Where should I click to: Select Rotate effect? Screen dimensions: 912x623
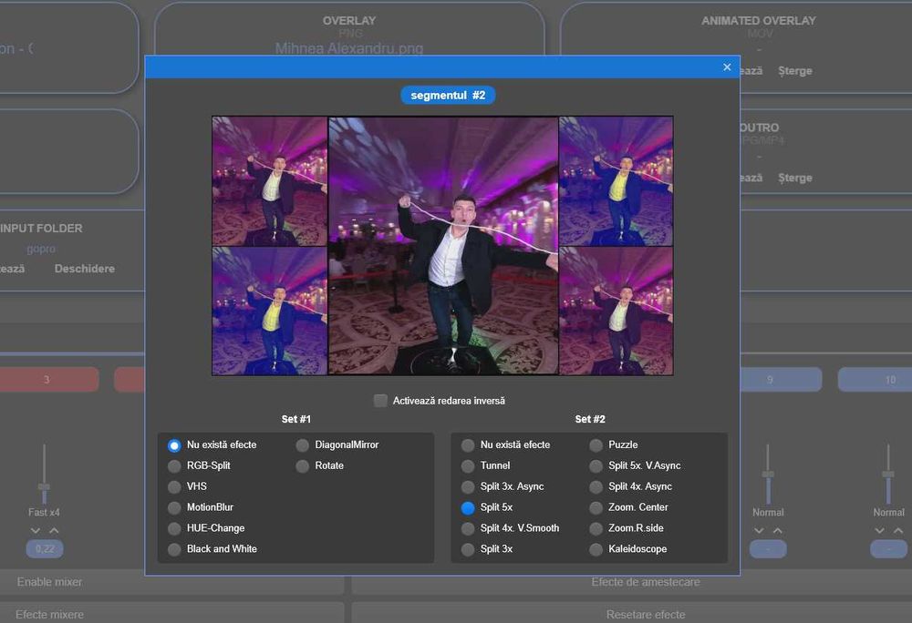(x=302, y=466)
